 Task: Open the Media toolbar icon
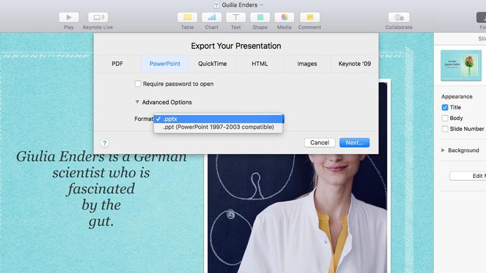point(284,18)
